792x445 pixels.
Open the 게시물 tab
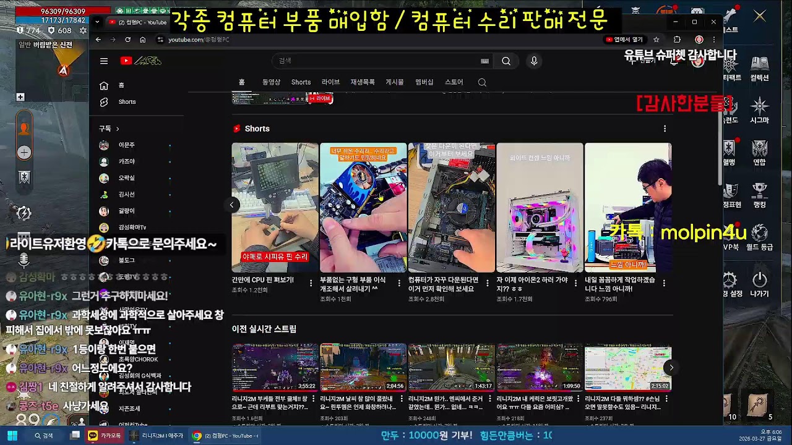(x=395, y=82)
